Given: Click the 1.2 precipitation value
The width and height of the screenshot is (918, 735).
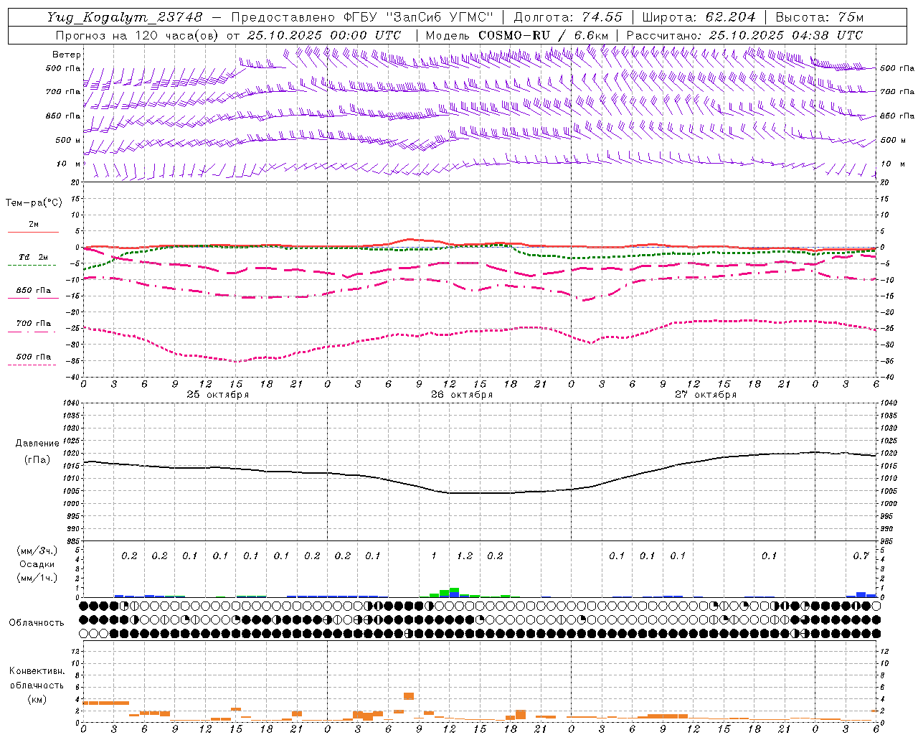Looking at the screenshot, I should (465, 556).
